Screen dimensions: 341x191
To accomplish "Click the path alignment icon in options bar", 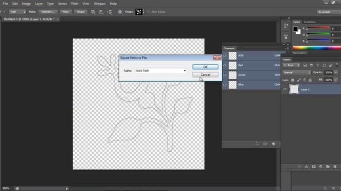I will [x=101, y=12].
